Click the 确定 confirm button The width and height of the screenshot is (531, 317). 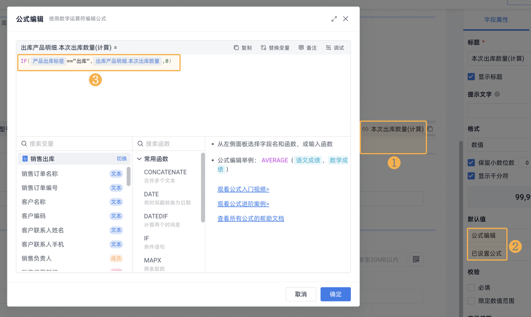[335, 294]
